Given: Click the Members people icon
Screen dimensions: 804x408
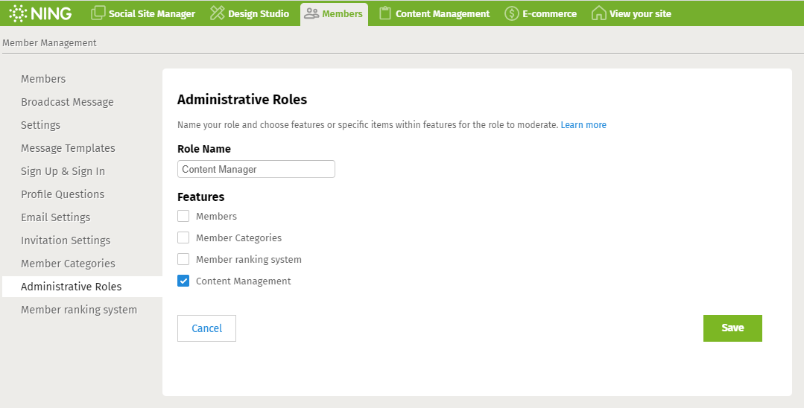Looking at the screenshot, I should (x=311, y=13).
